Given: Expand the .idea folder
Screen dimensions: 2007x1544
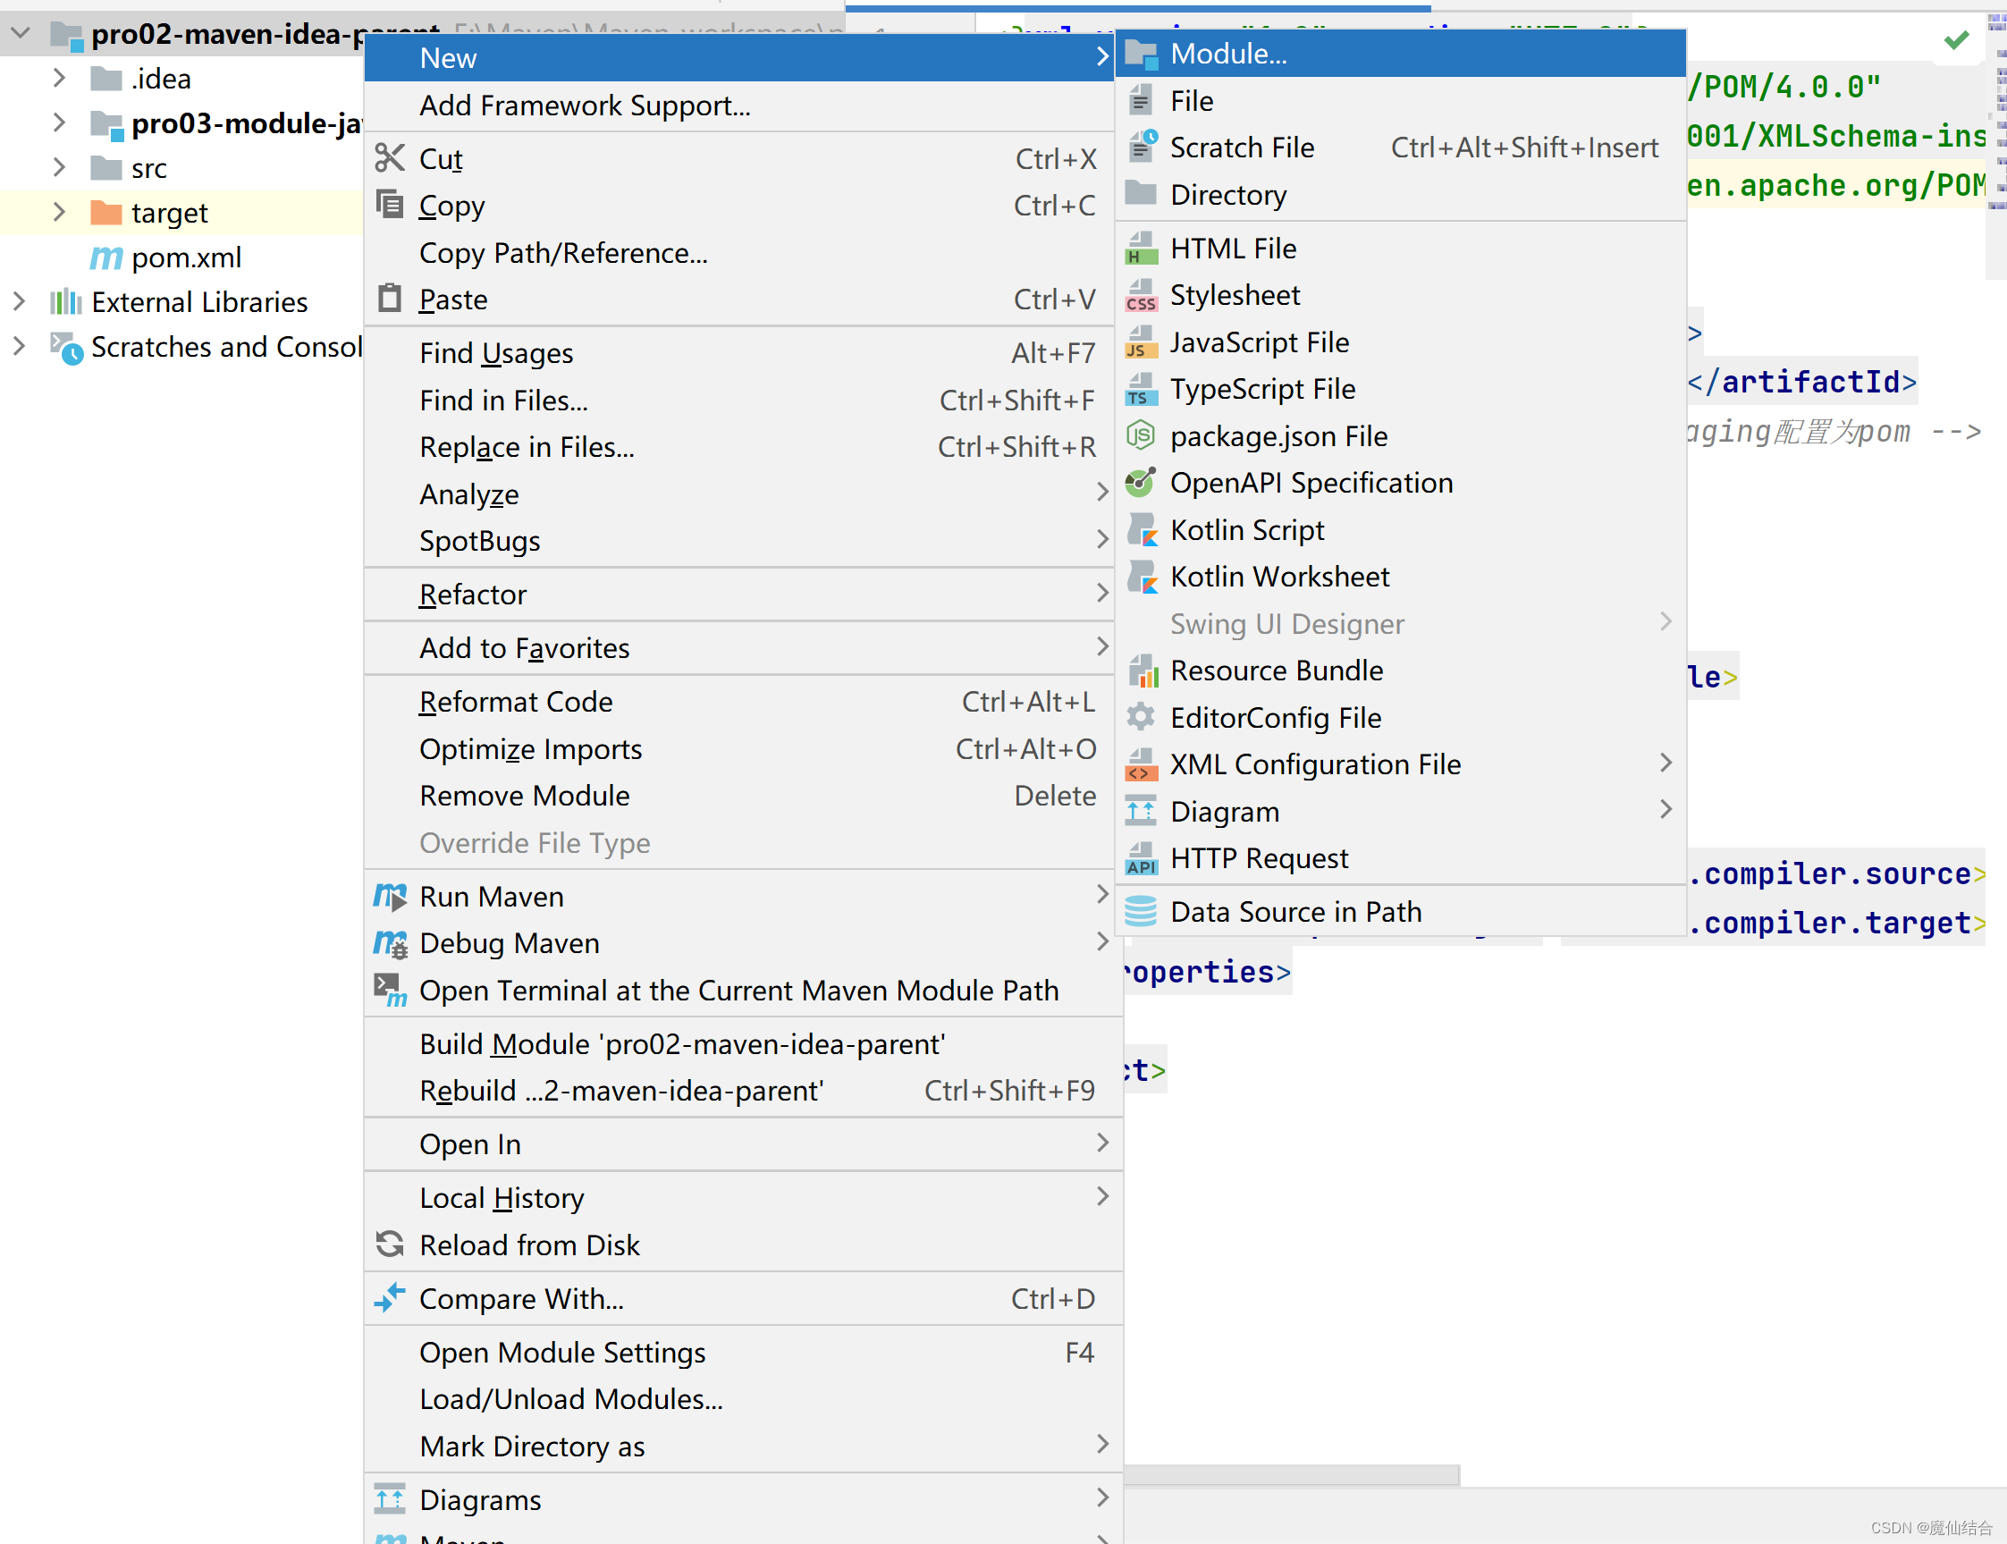Looking at the screenshot, I should tap(59, 78).
